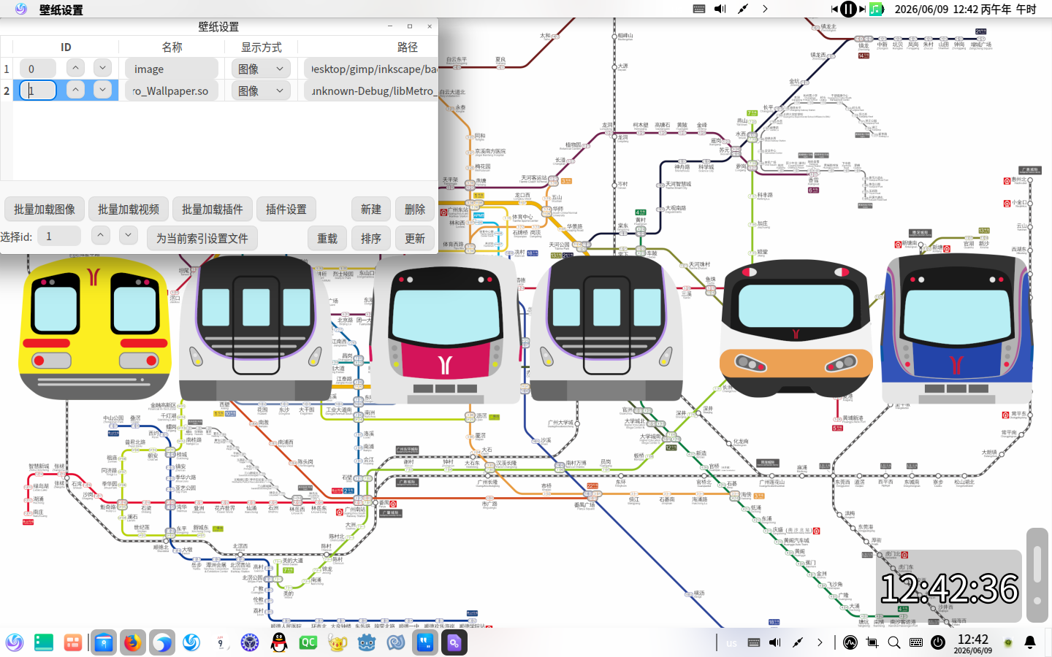The width and height of the screenshot is (1052, 657).
Task: Click the 重载 button
Action: 327,239
